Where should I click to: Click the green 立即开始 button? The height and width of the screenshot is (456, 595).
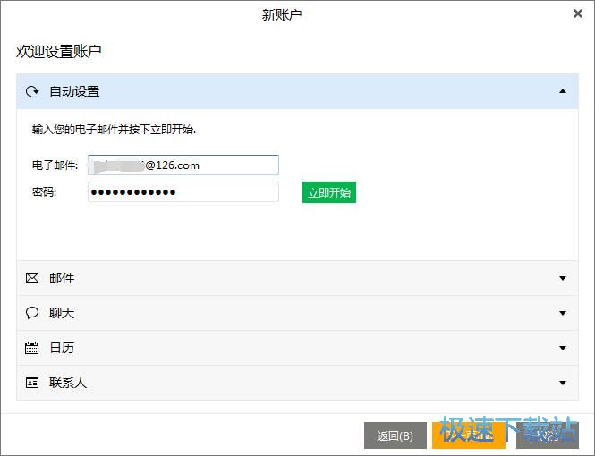click(329, 192)
